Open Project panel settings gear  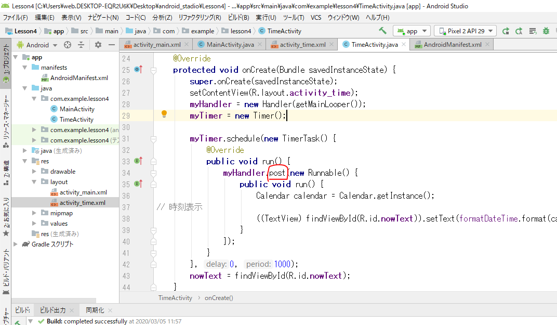[x=98, y=45]
